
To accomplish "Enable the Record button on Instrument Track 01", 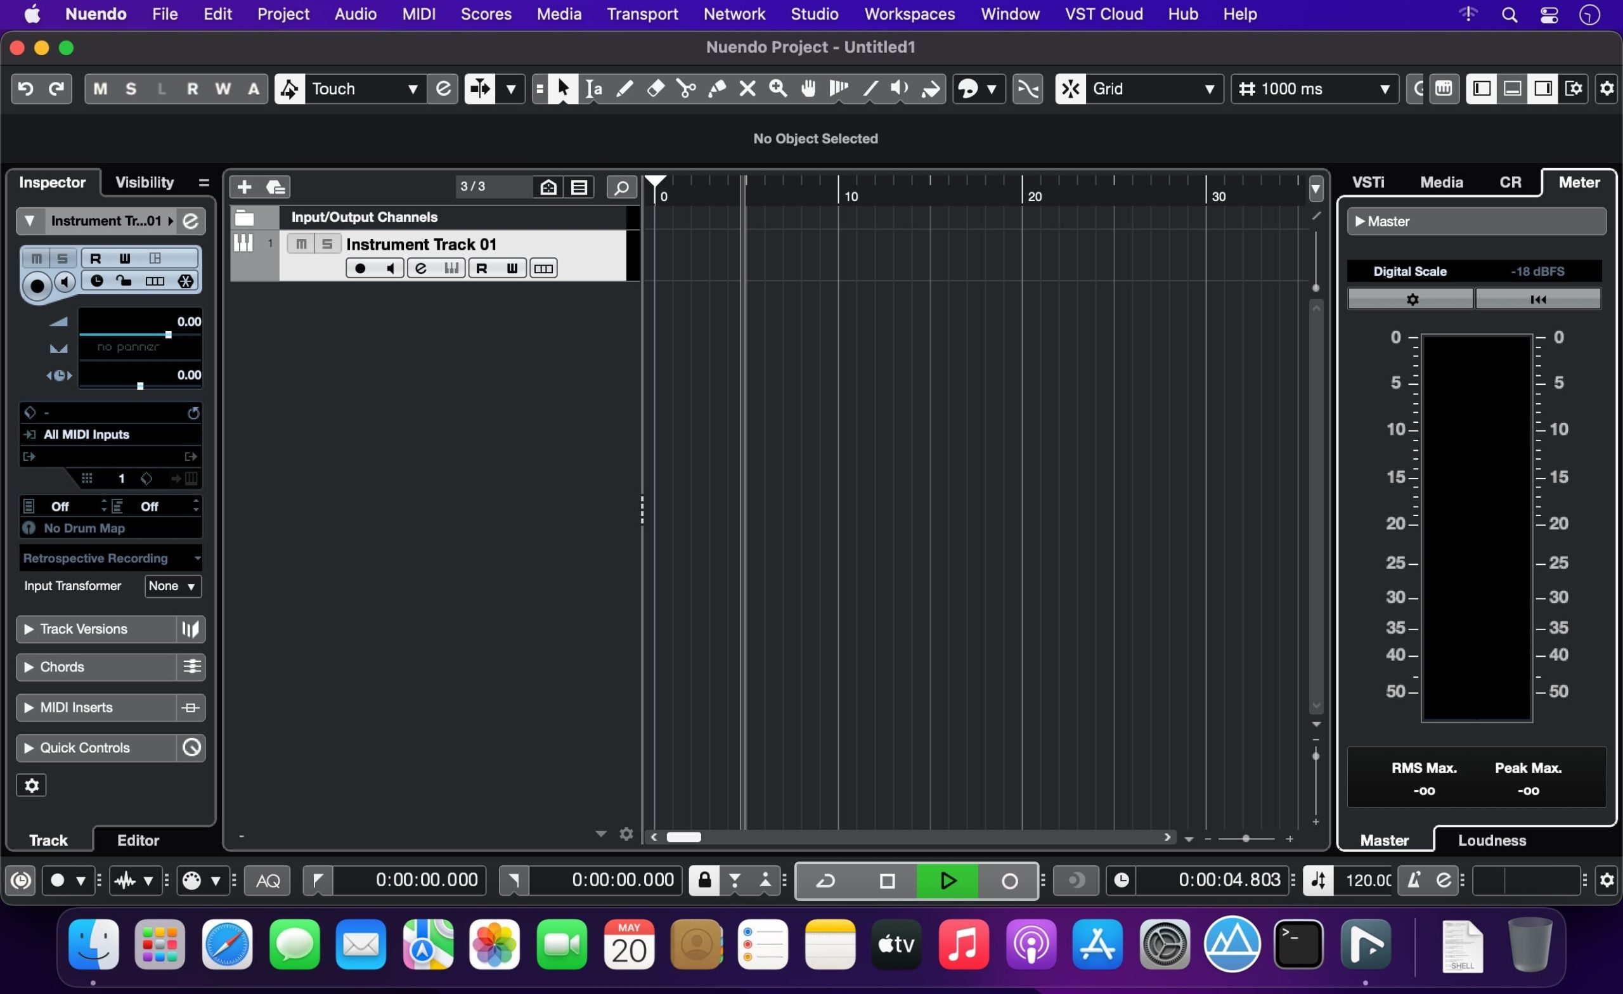I will (x=359, y=268).
